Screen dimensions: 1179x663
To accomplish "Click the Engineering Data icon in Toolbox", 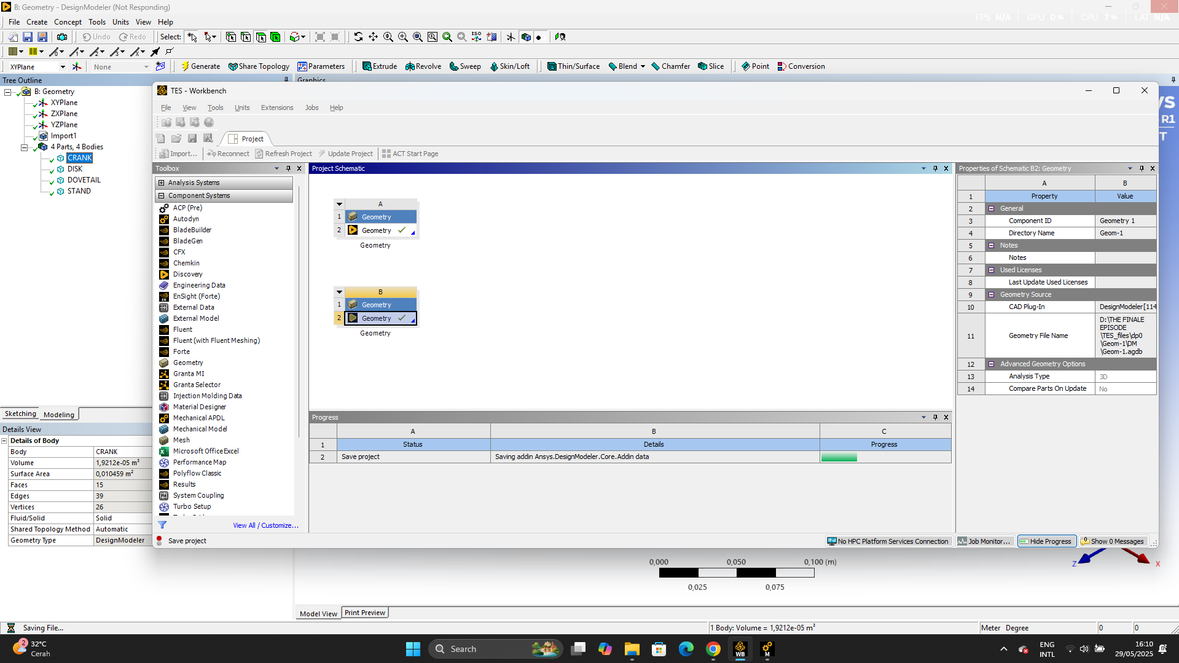I will click(164, 285).
